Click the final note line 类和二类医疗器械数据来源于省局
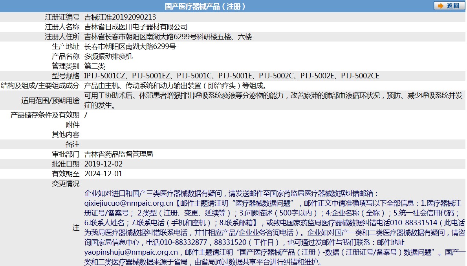467x266 pixels. click(x=203, y=262)
